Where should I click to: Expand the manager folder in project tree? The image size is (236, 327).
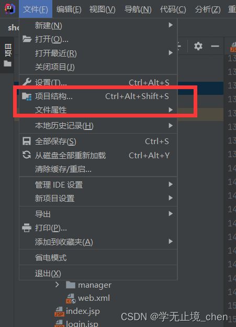pos(57,285)
